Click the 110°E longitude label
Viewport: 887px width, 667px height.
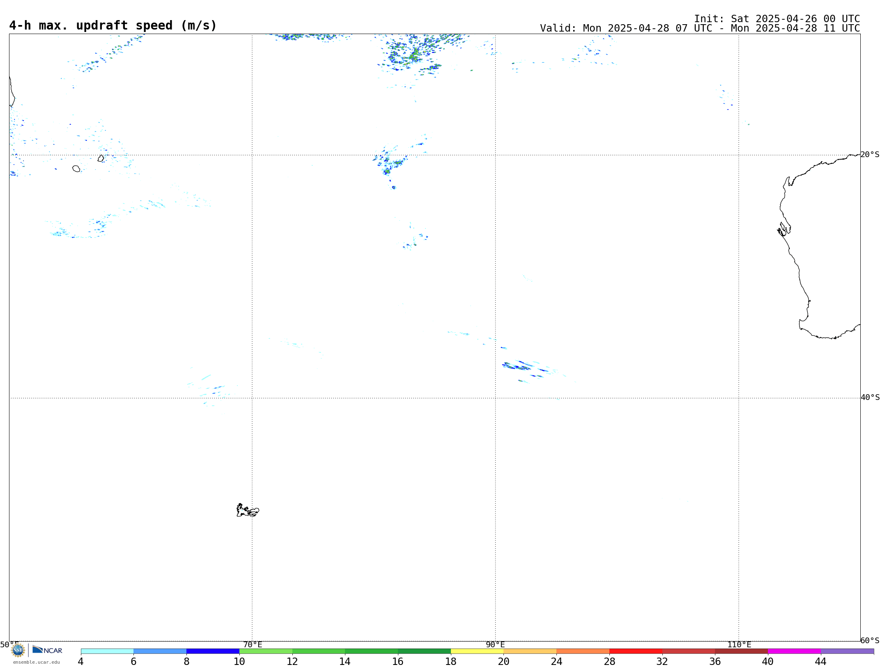739,645
